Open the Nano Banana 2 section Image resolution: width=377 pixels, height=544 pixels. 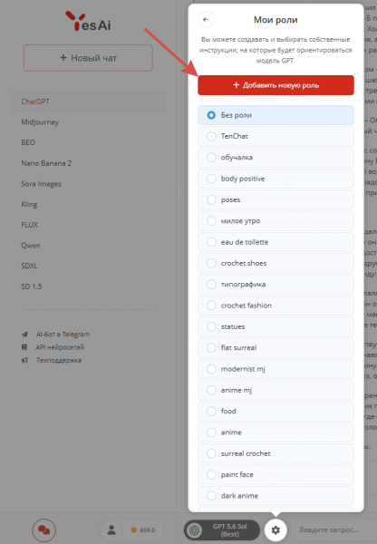coord(46,163)
